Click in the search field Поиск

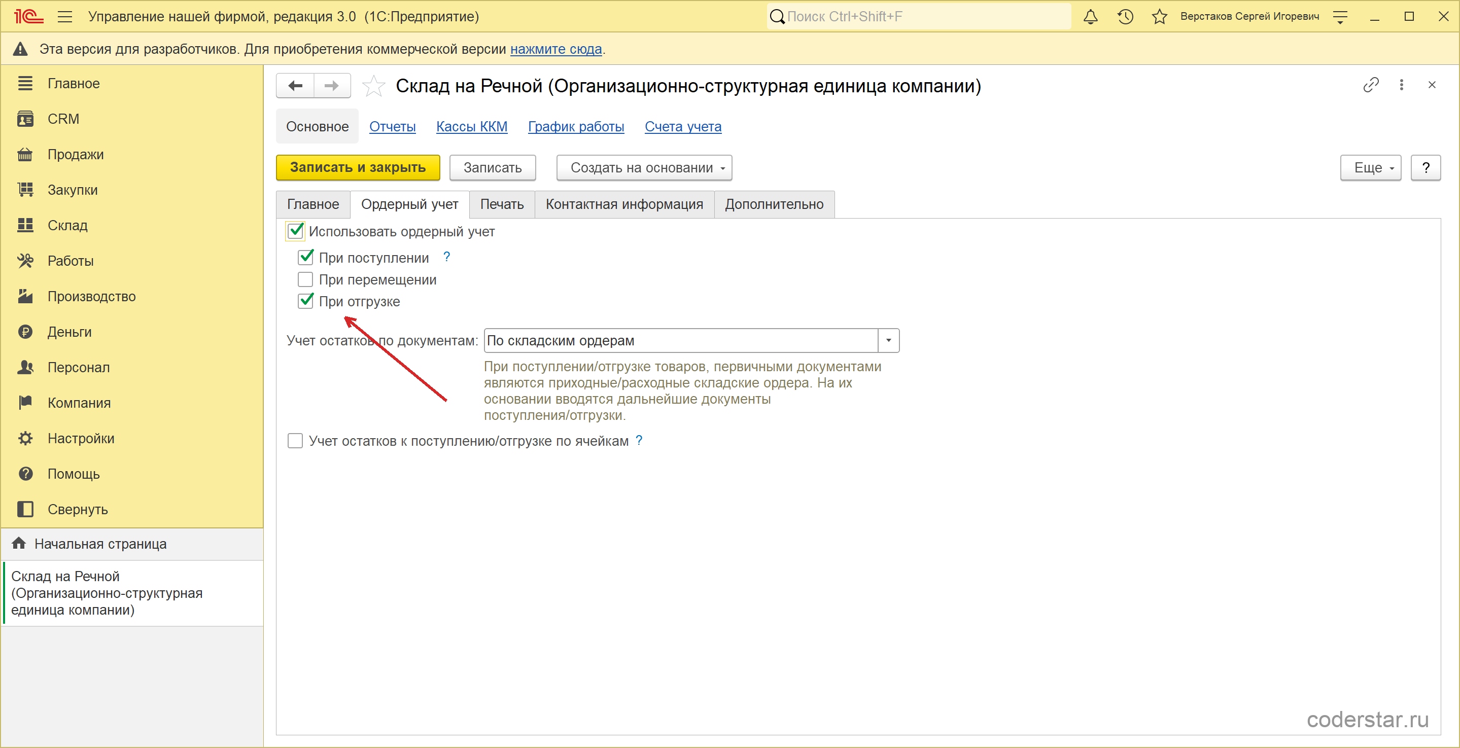point(919,16)
